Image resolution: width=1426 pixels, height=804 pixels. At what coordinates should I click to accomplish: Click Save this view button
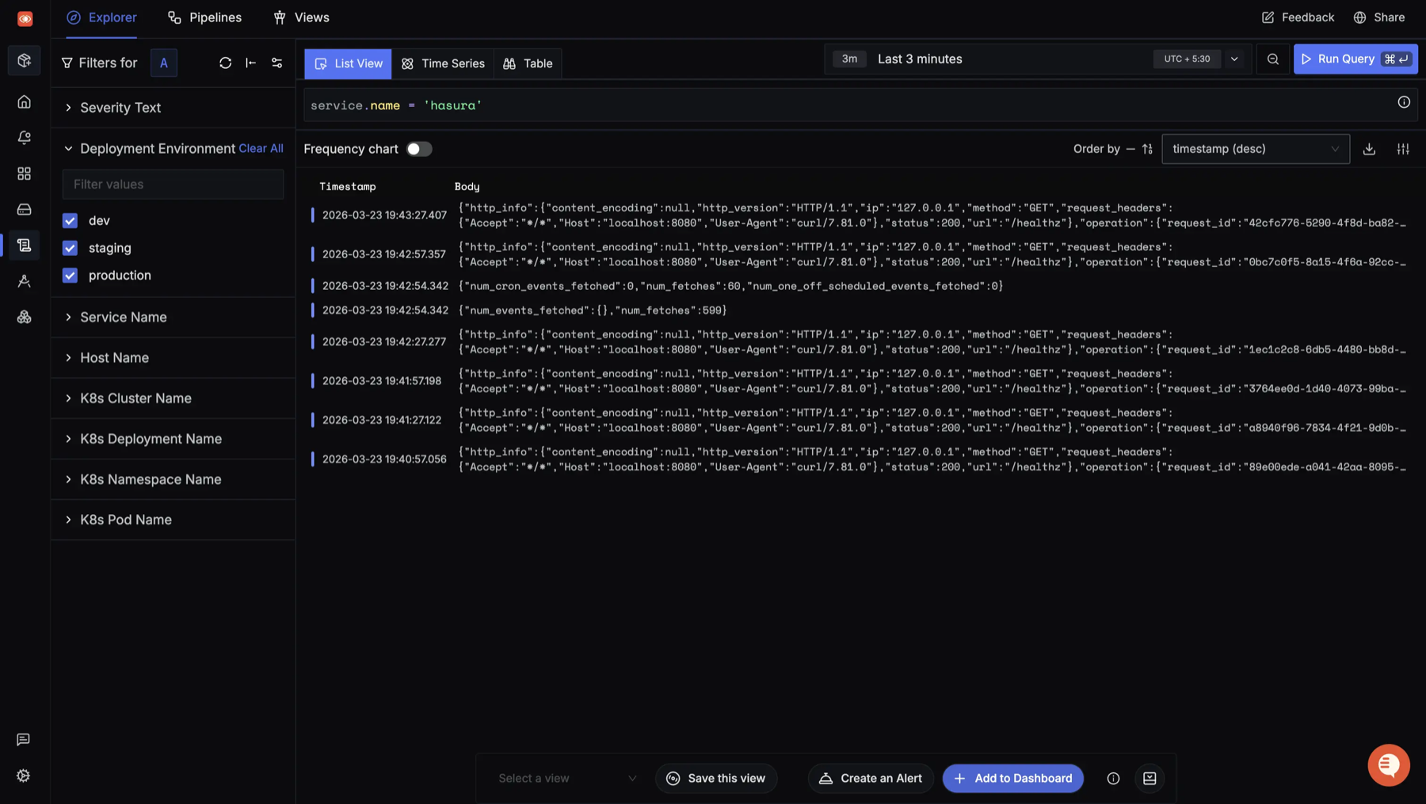(716, 779)
